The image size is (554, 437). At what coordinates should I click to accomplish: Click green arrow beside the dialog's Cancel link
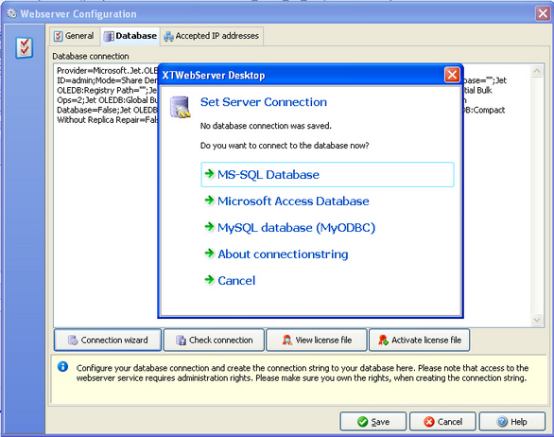coord(209,280)
